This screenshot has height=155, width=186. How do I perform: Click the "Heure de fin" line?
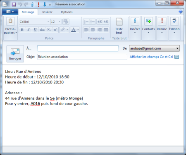34,82
